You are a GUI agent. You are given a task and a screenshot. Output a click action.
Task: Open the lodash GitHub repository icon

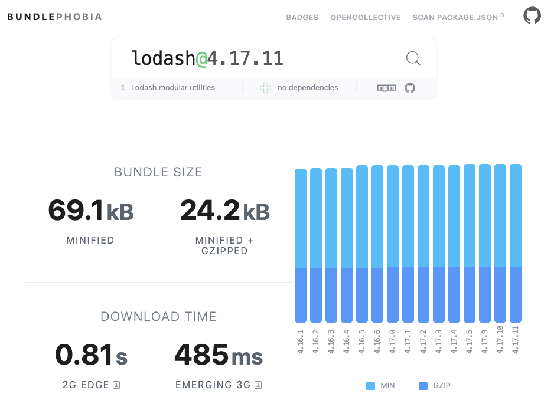[x=410, y=87]
